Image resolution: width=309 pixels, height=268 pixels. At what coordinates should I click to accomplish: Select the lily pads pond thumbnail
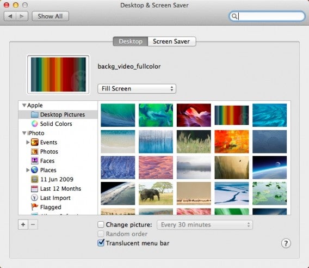(270, 193)
